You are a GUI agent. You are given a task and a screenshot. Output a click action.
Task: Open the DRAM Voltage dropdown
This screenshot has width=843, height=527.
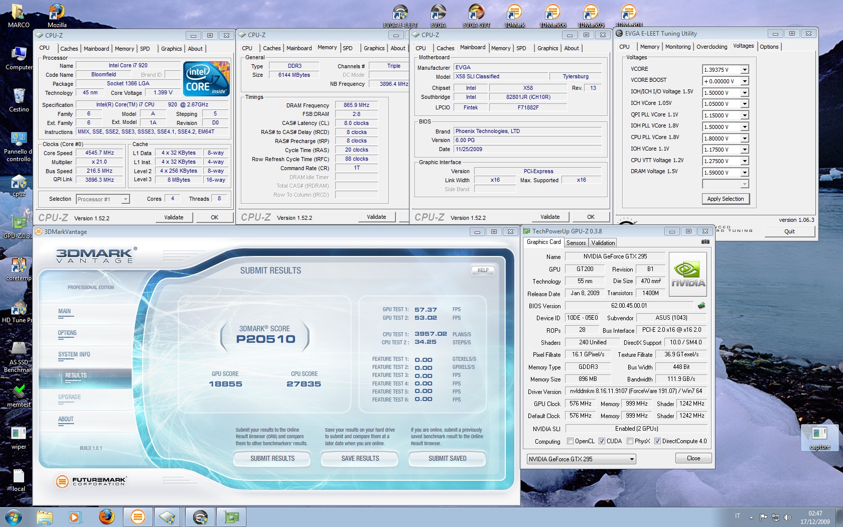click(x=745, y=173)
